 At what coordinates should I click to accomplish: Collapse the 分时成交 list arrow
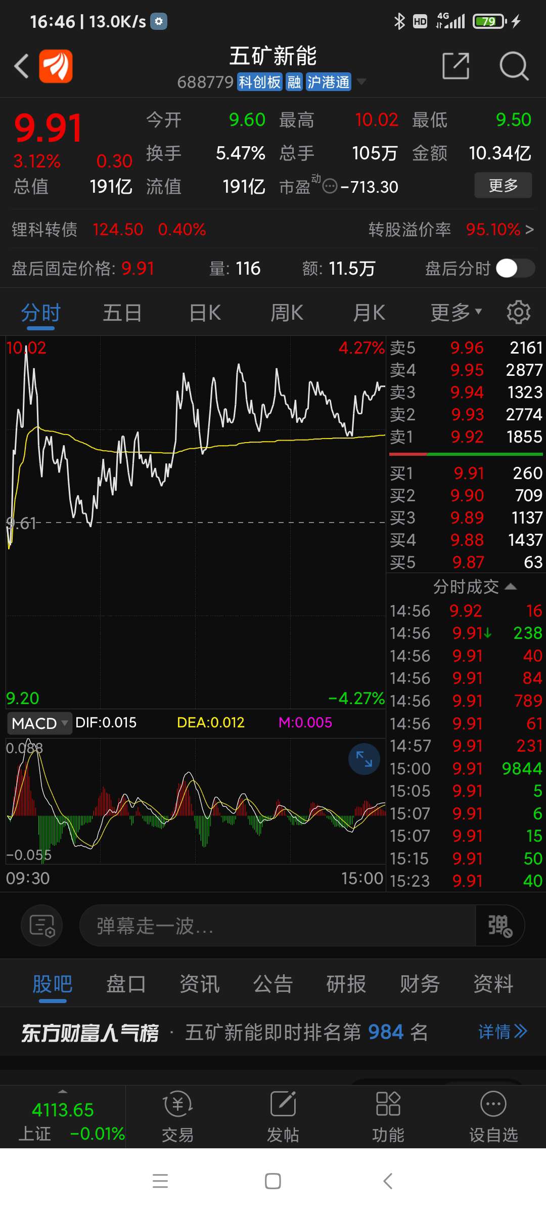coord(511,586)
